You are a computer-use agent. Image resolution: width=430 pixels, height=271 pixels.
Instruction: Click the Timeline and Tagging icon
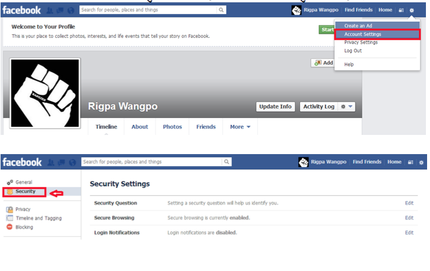tap(9, 218)
